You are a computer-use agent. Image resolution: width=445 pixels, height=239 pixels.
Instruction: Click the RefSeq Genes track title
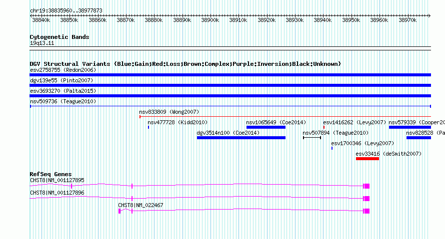click(x=51, y=174)
